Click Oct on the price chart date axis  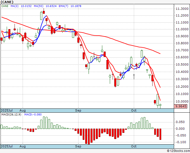click(134, 110)
